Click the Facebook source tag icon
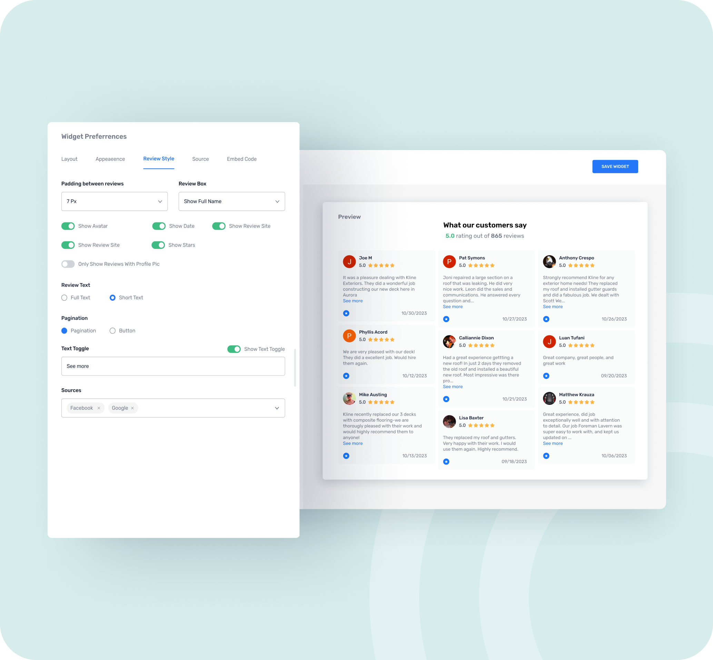 99,408
